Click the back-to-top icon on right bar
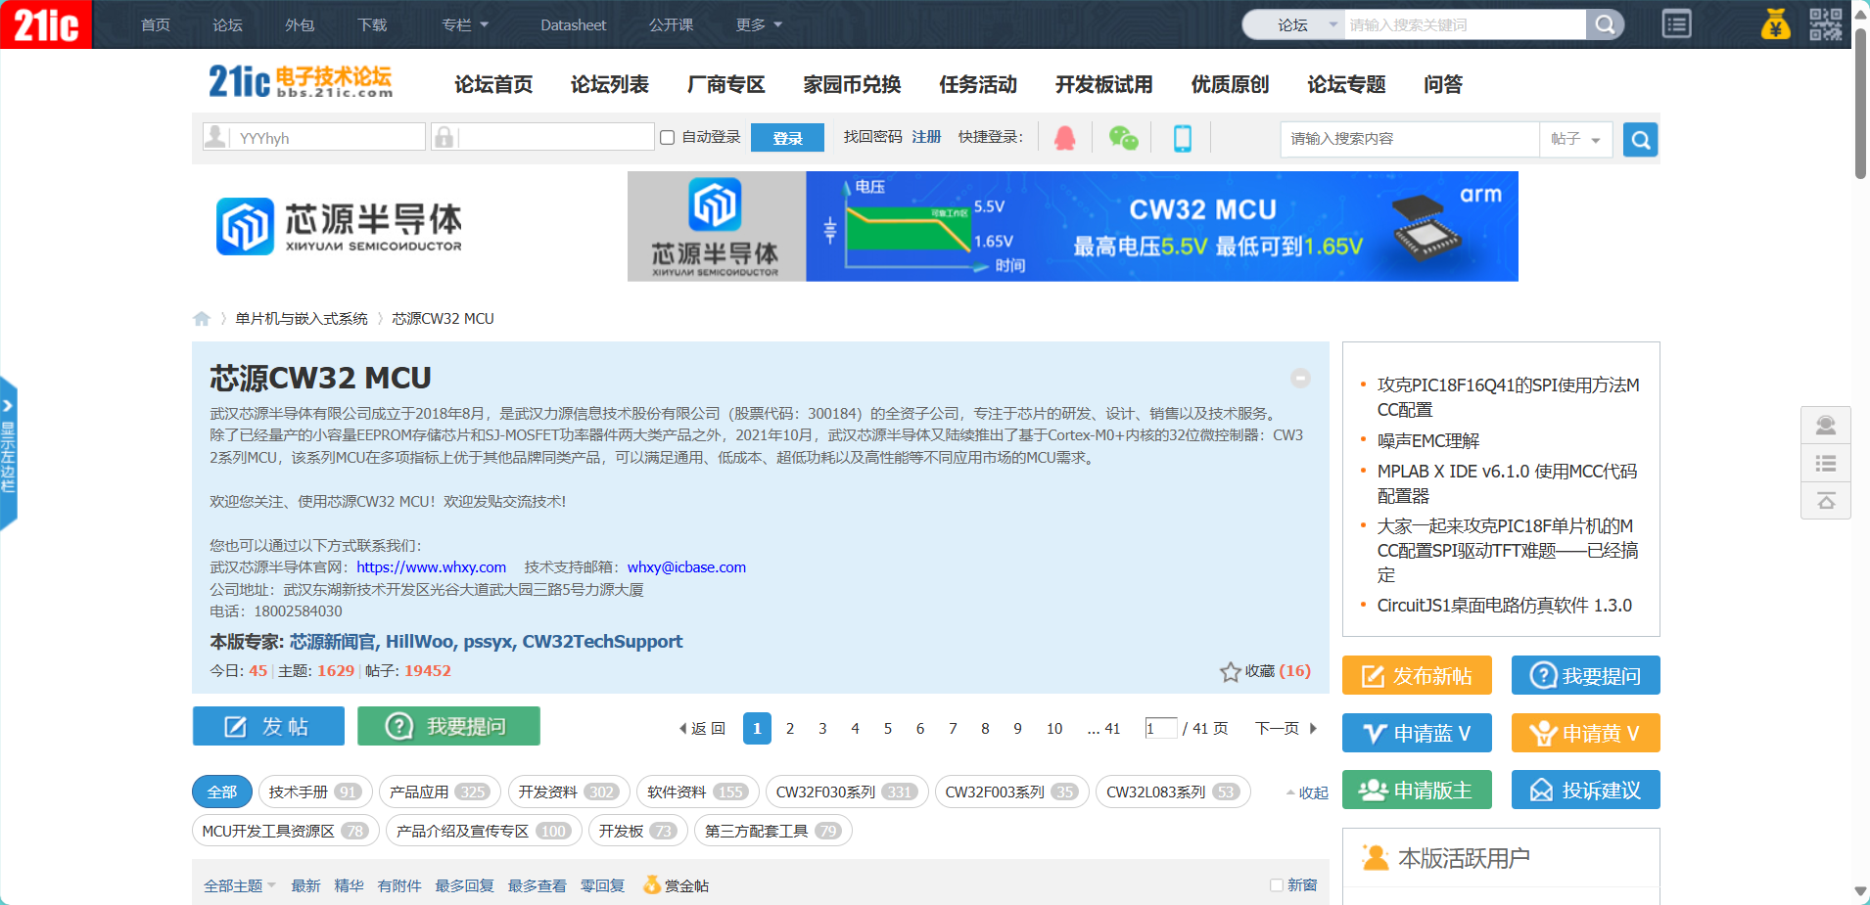 1826,501
